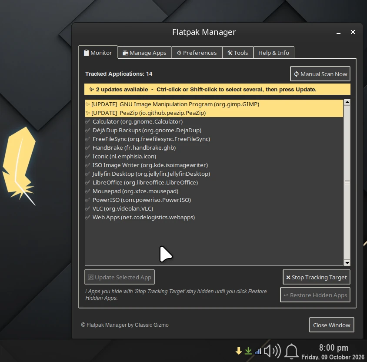The height and width of the screenshot is (362, 367).
Task: Select HandBrake (fr.handbrake.ghb) entry
Action: tap(214, 147)
